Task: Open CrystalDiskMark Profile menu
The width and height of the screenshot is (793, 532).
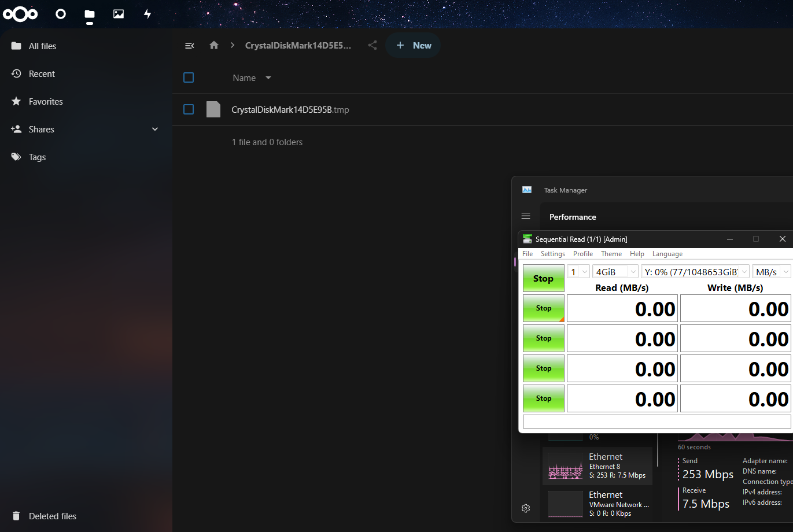Action: click(x=583, y=254)
